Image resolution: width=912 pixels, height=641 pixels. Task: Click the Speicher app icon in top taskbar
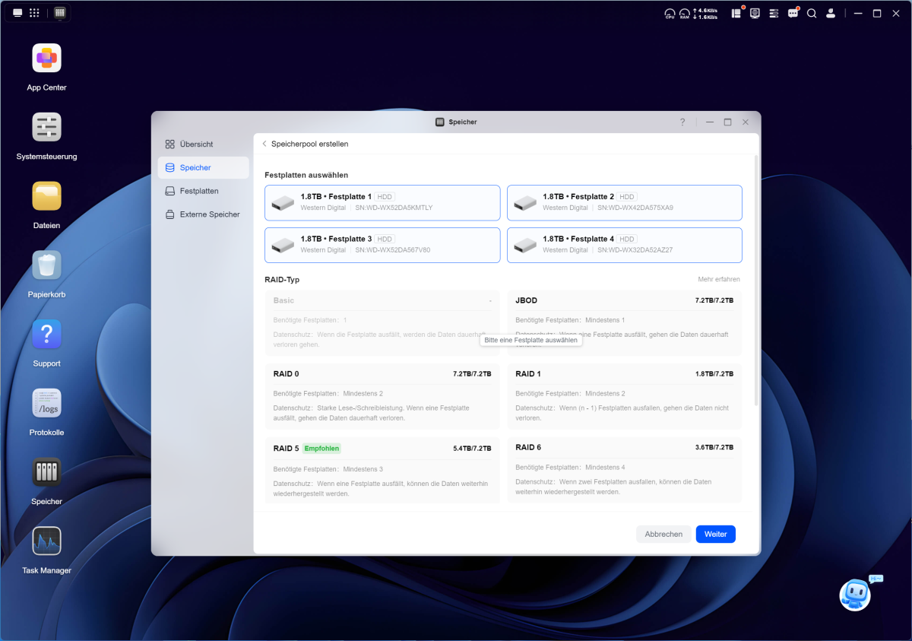tap(60, 13)
